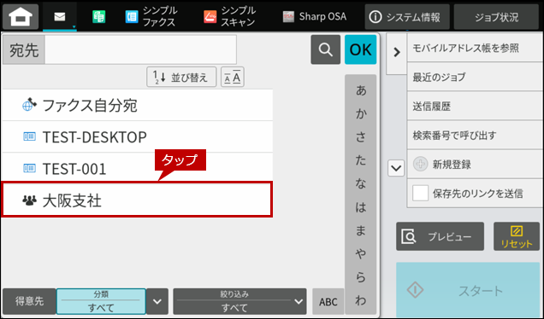
Task: Go to the home screen icon
Action: click(21, 16)
